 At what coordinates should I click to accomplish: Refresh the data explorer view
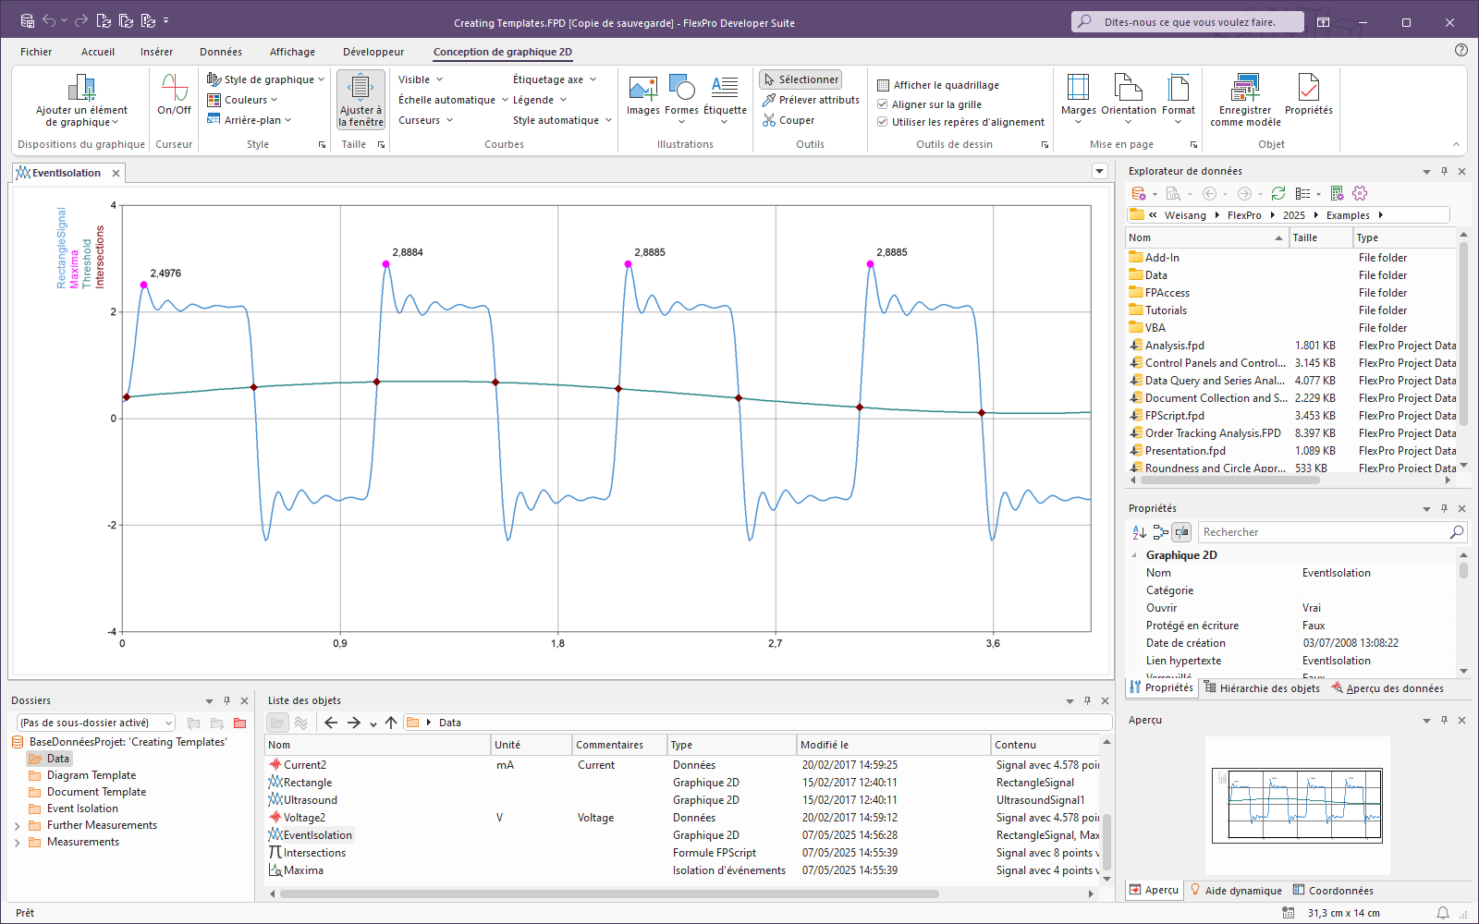point(1278,193)
